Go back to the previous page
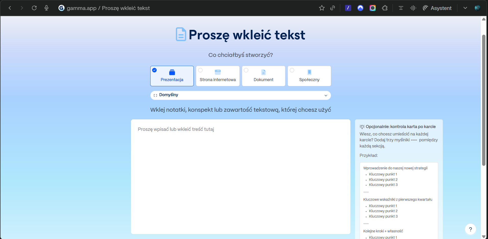 click(x=10, y=8)
